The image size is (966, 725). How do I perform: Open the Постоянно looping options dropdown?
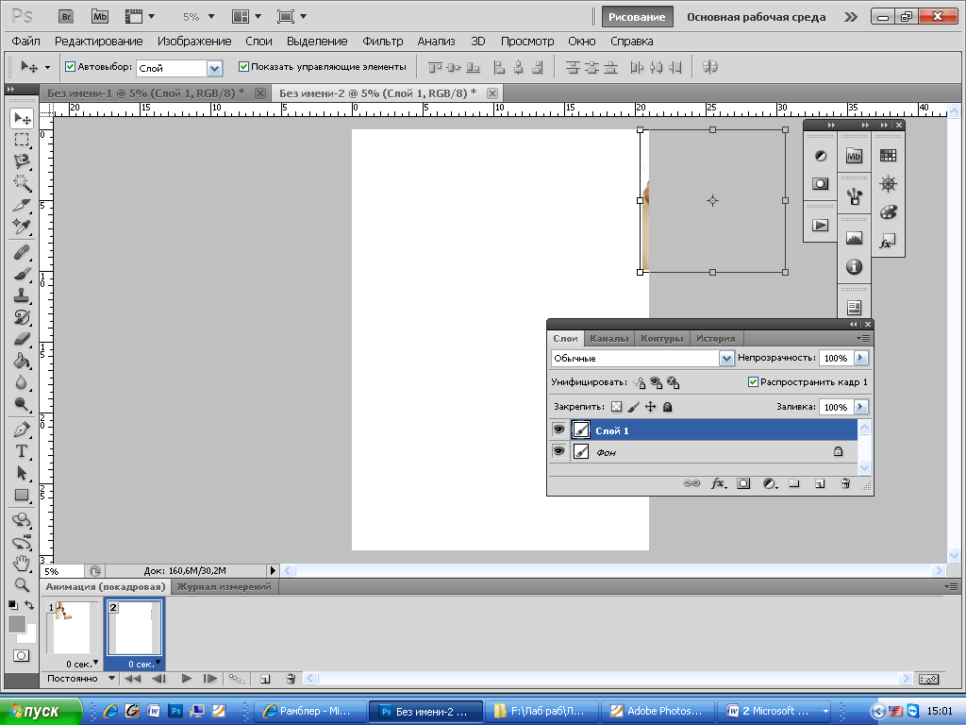click(111, 678)
